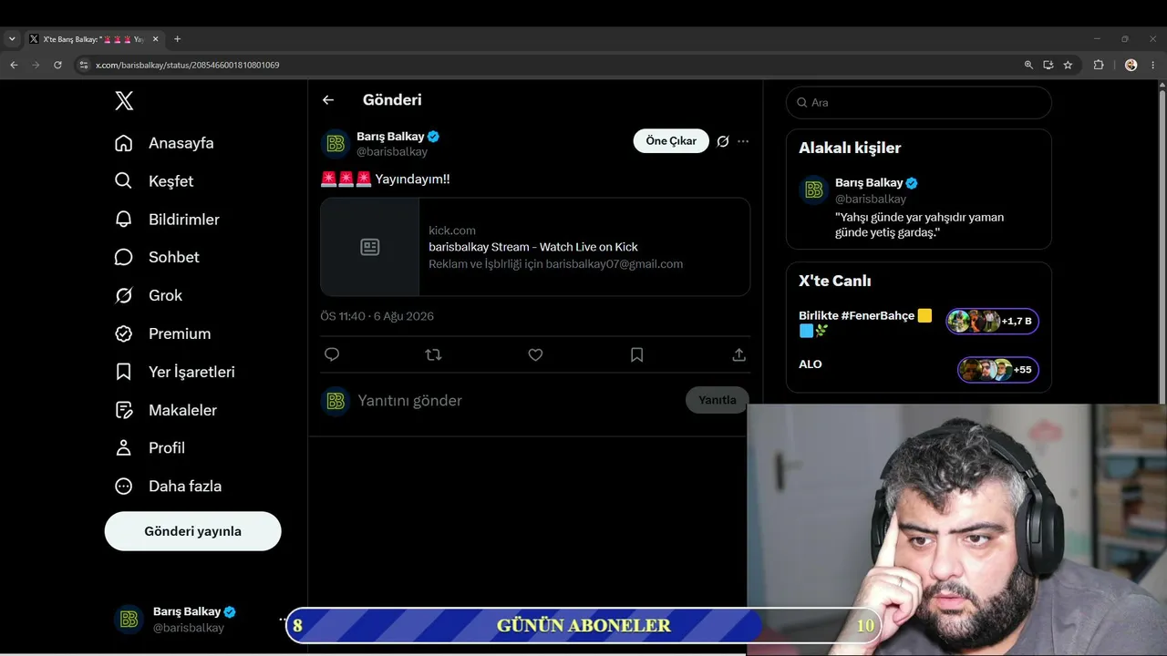
Task: Click the @barisbalkay handle in the post header
Action: click(x=392, y=152)
